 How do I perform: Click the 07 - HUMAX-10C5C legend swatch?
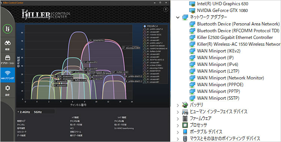[x=145, y=34]
